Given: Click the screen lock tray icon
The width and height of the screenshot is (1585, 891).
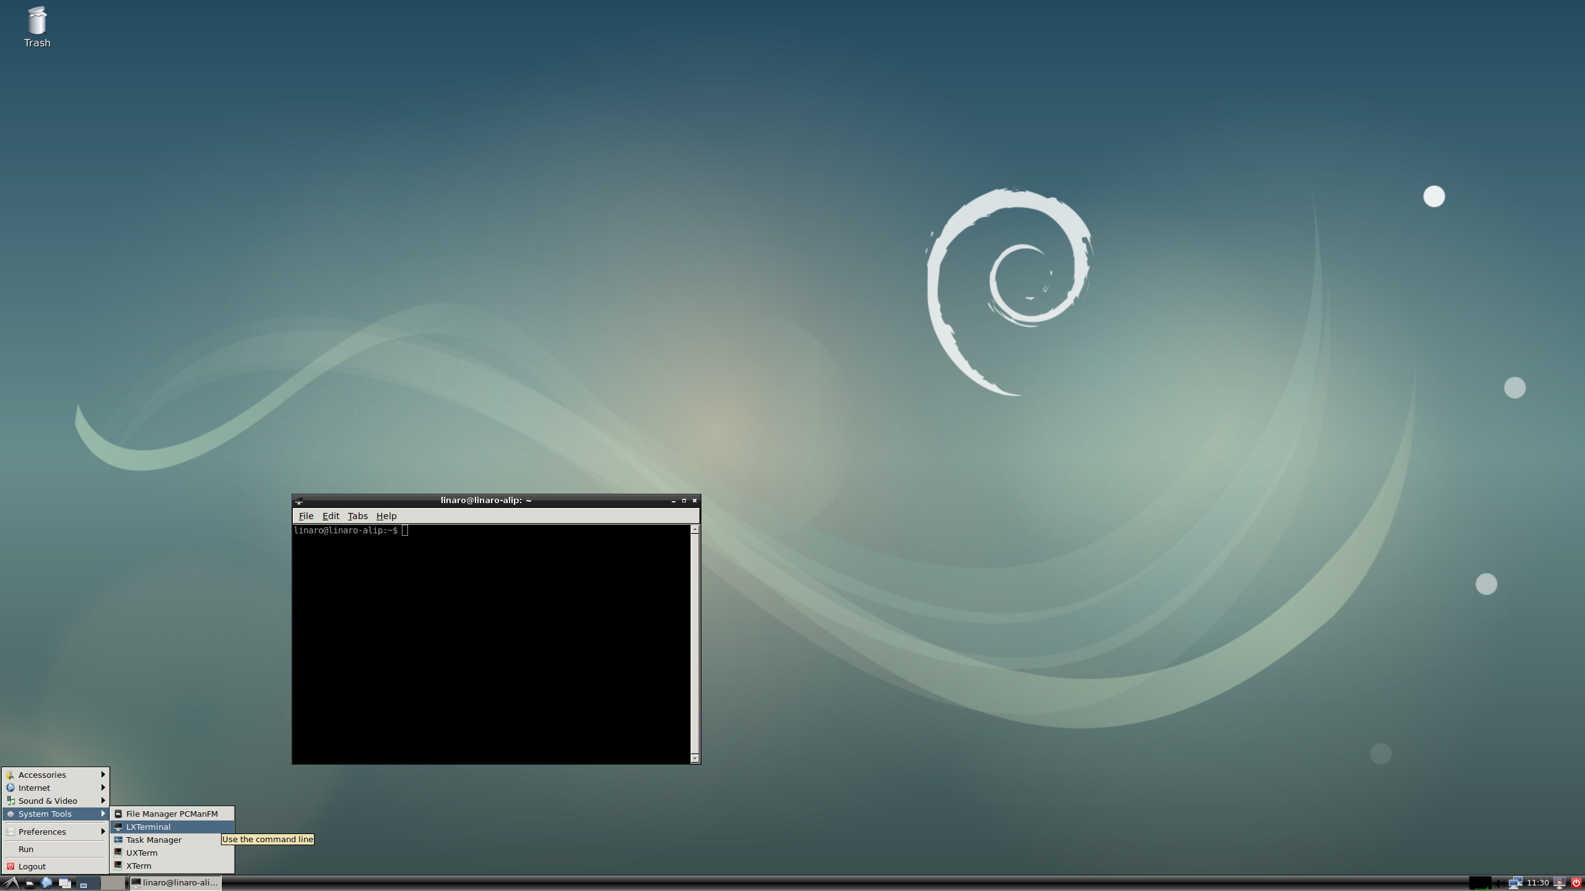Looking at the screenshot, I should pos(1560,883).
